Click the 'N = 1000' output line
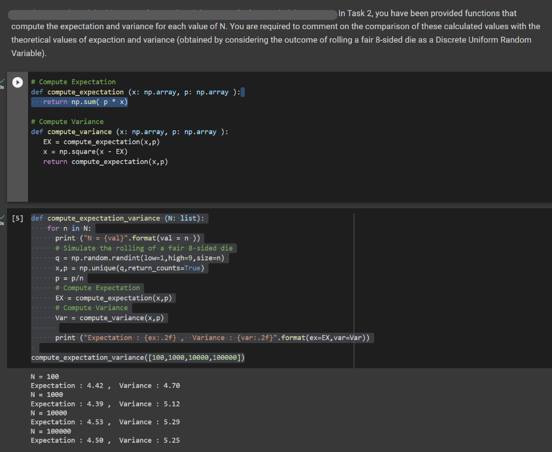The image size is (552, 452). click(47, 395)
